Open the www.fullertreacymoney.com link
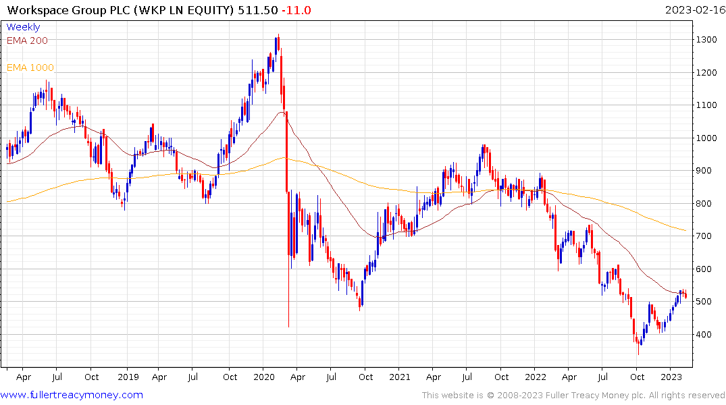Screen dimensions: 726x405 72,395
